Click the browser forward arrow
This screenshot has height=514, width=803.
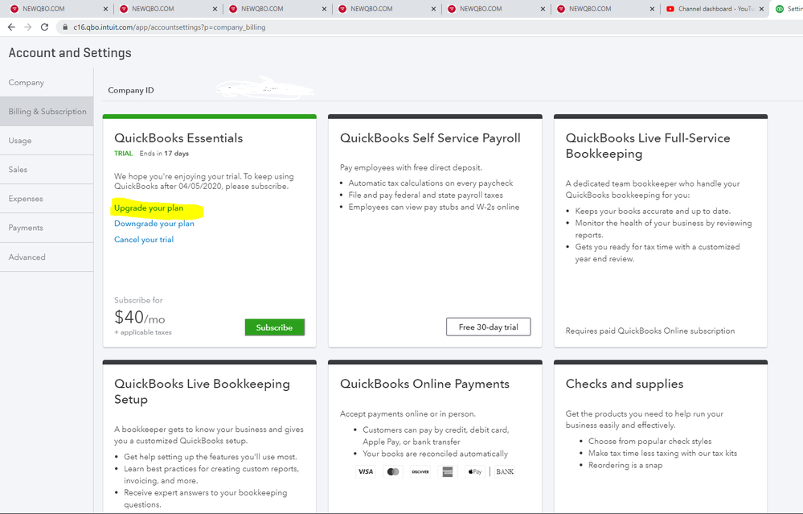(x=27, y=27)
